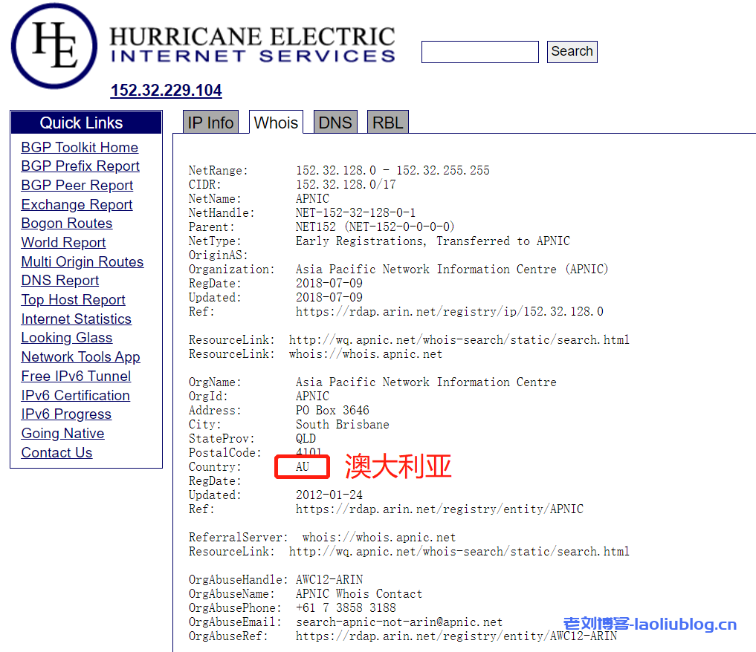This screenshot has width=756, height=652.
Task: Open the DNS tab
Action: [335, 123]
